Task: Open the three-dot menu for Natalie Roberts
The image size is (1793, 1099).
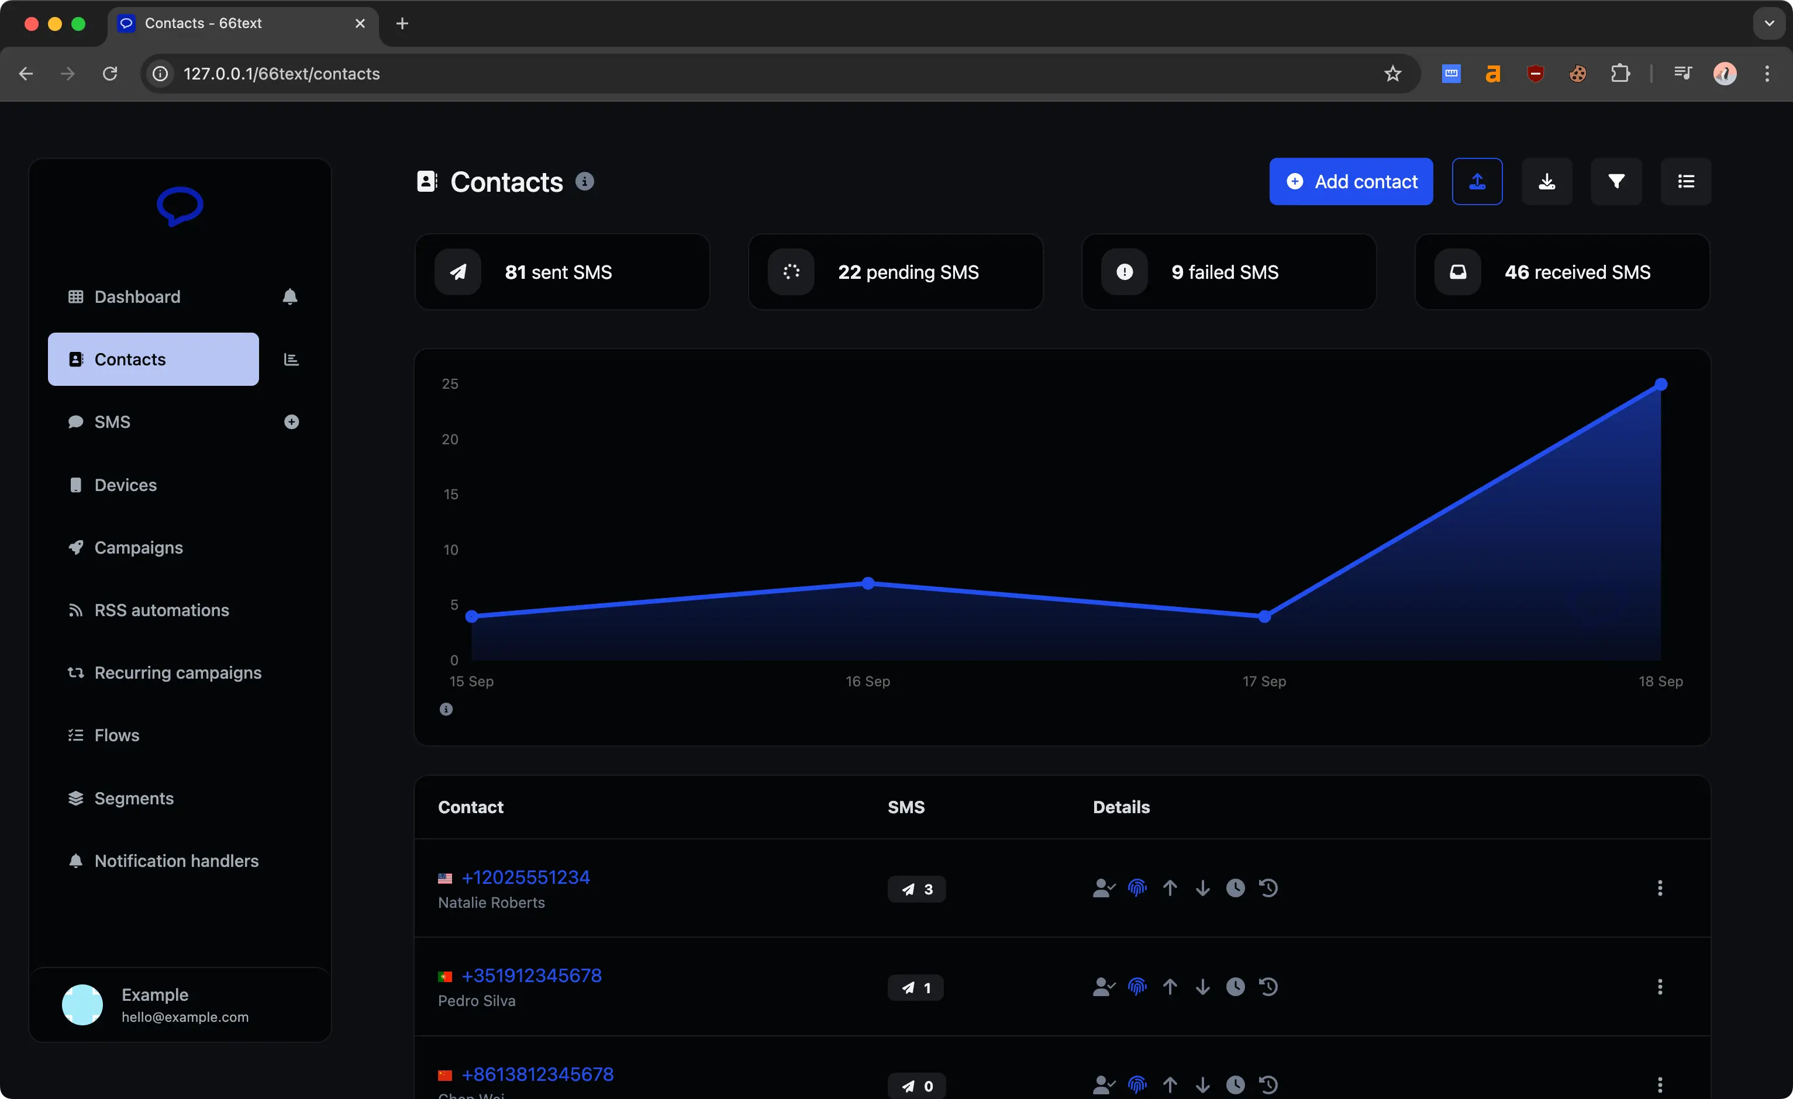Action: pos(1660,888)
